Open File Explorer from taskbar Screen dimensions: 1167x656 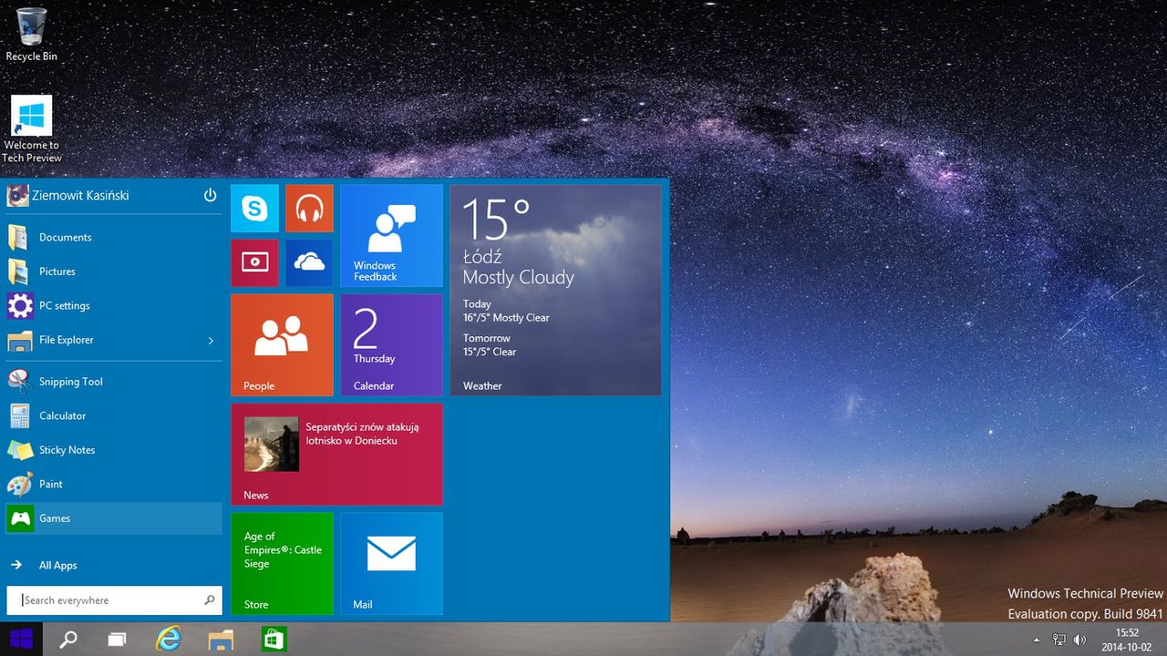coord(221,639)
